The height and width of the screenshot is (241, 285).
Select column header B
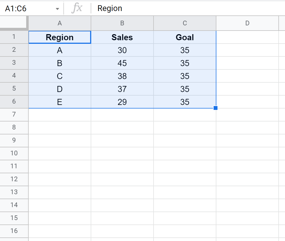click(122, 23)
